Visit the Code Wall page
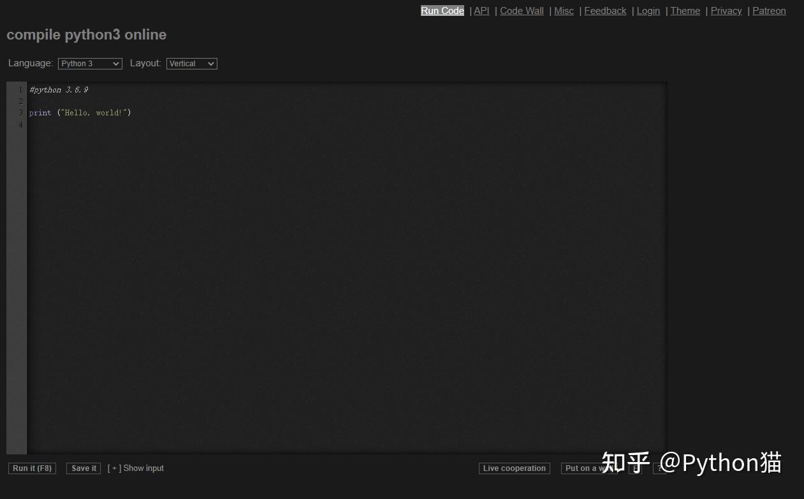This screenshot has height=499, width=804. [x=522, y=11]
